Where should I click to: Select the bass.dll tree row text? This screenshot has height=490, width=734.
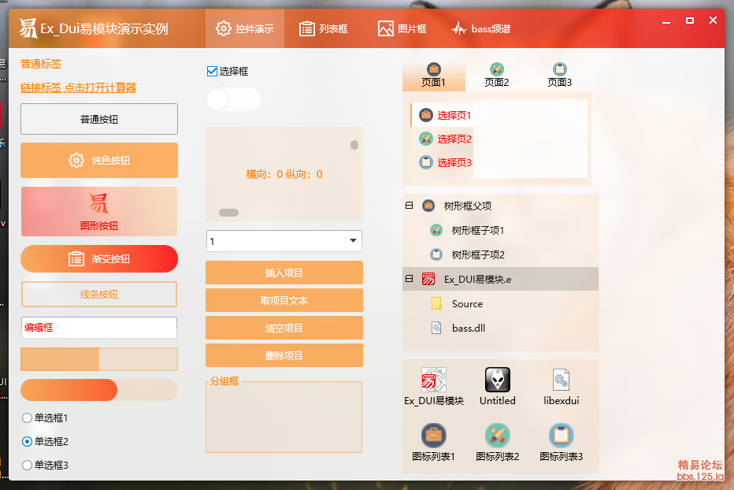[469, 328]
